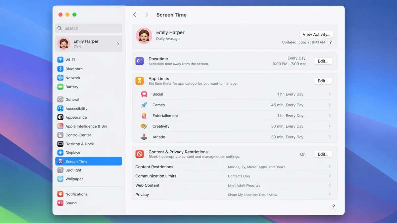Click Emily Harper avatar in main panel
The height and width of the screenshot is (223, 397).
point(144,36)
